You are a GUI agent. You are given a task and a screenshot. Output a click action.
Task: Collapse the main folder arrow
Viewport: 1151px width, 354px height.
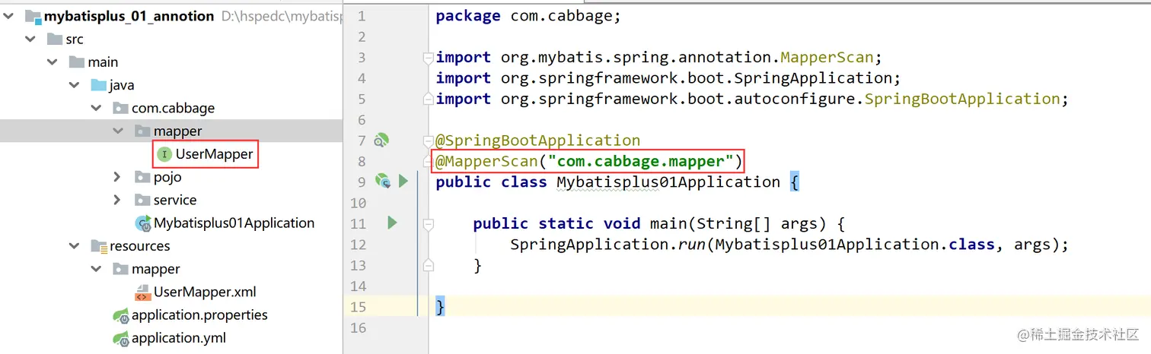click(53, 62)
